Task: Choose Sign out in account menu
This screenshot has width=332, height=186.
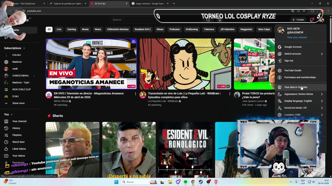Action: [x=301, y=61]
